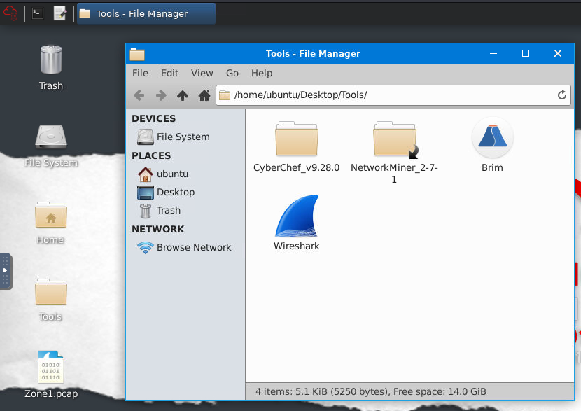Image resolution: width=581 pixels, height=411 pixels.
Task: Click the 'Brim' file name label
Action: point(492,167)
